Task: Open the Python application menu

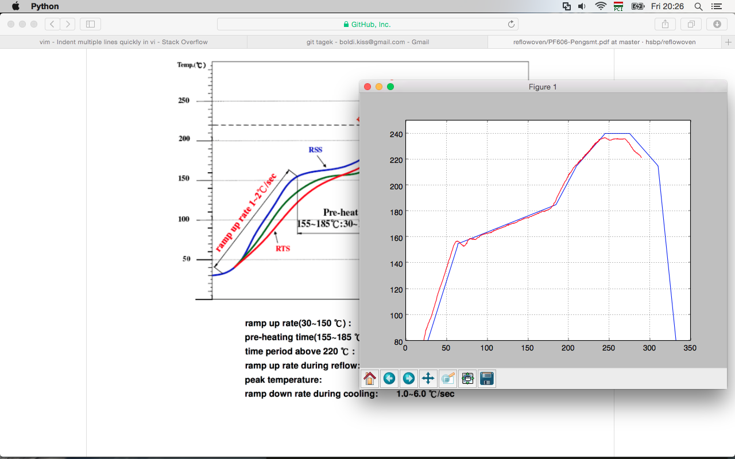Action: 45,6
